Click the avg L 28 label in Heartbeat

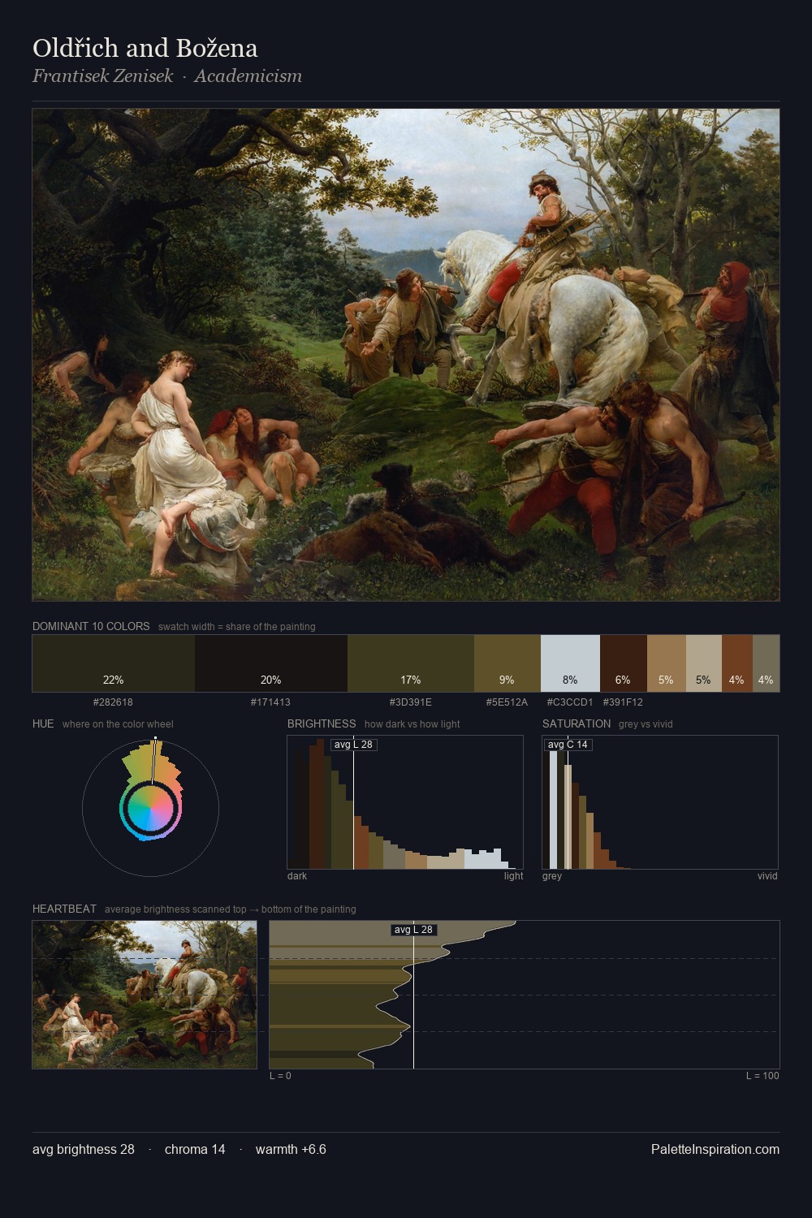tap(414, 930)
